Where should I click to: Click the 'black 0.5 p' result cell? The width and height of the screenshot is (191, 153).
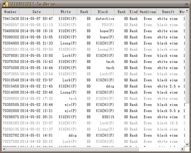168,111
